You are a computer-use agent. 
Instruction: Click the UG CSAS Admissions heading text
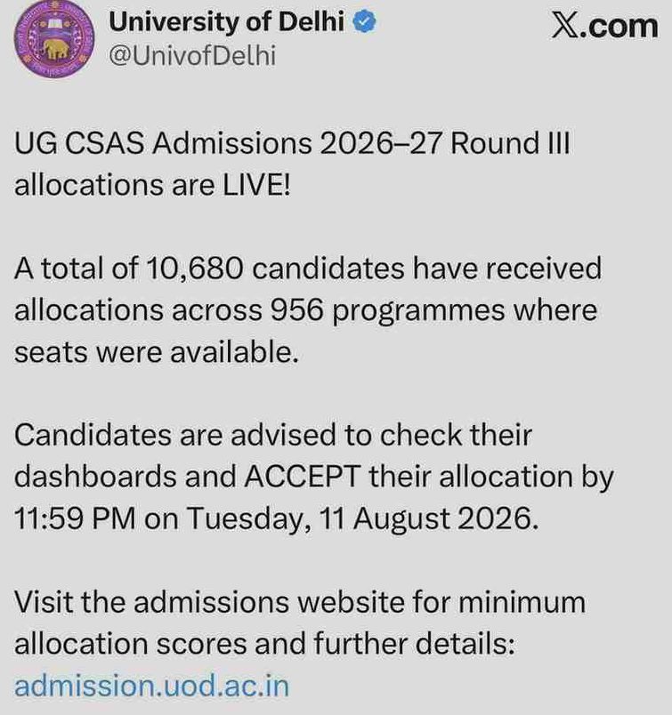(164, 143)
